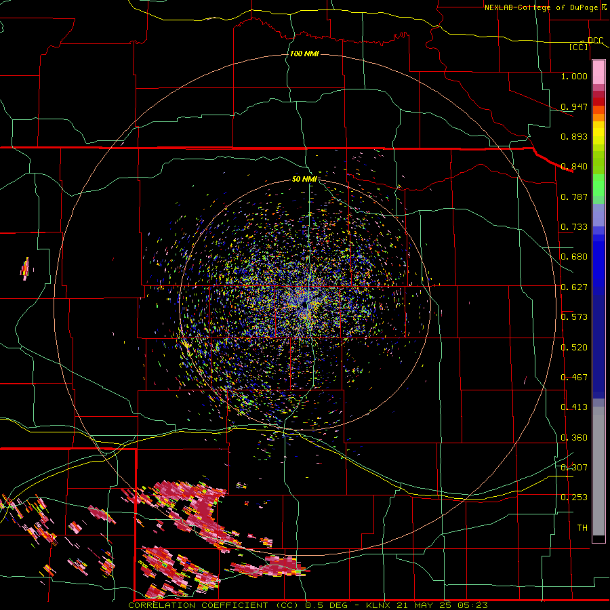Click the "0.307" scale value

point(574,467)
